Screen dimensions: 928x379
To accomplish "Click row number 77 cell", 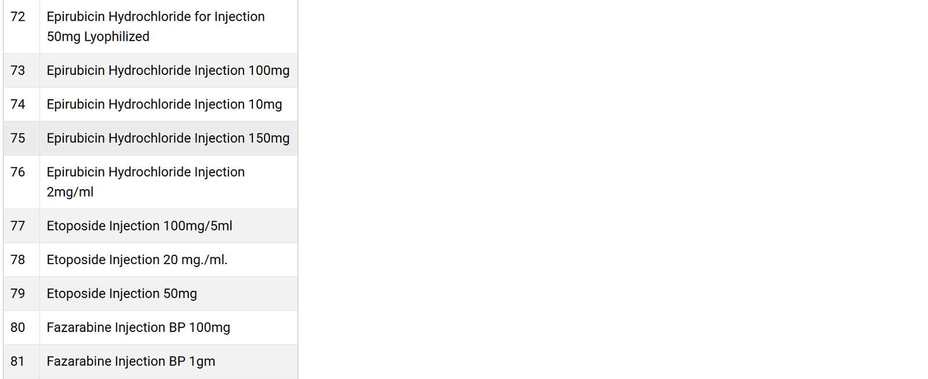I will (21, 226).
